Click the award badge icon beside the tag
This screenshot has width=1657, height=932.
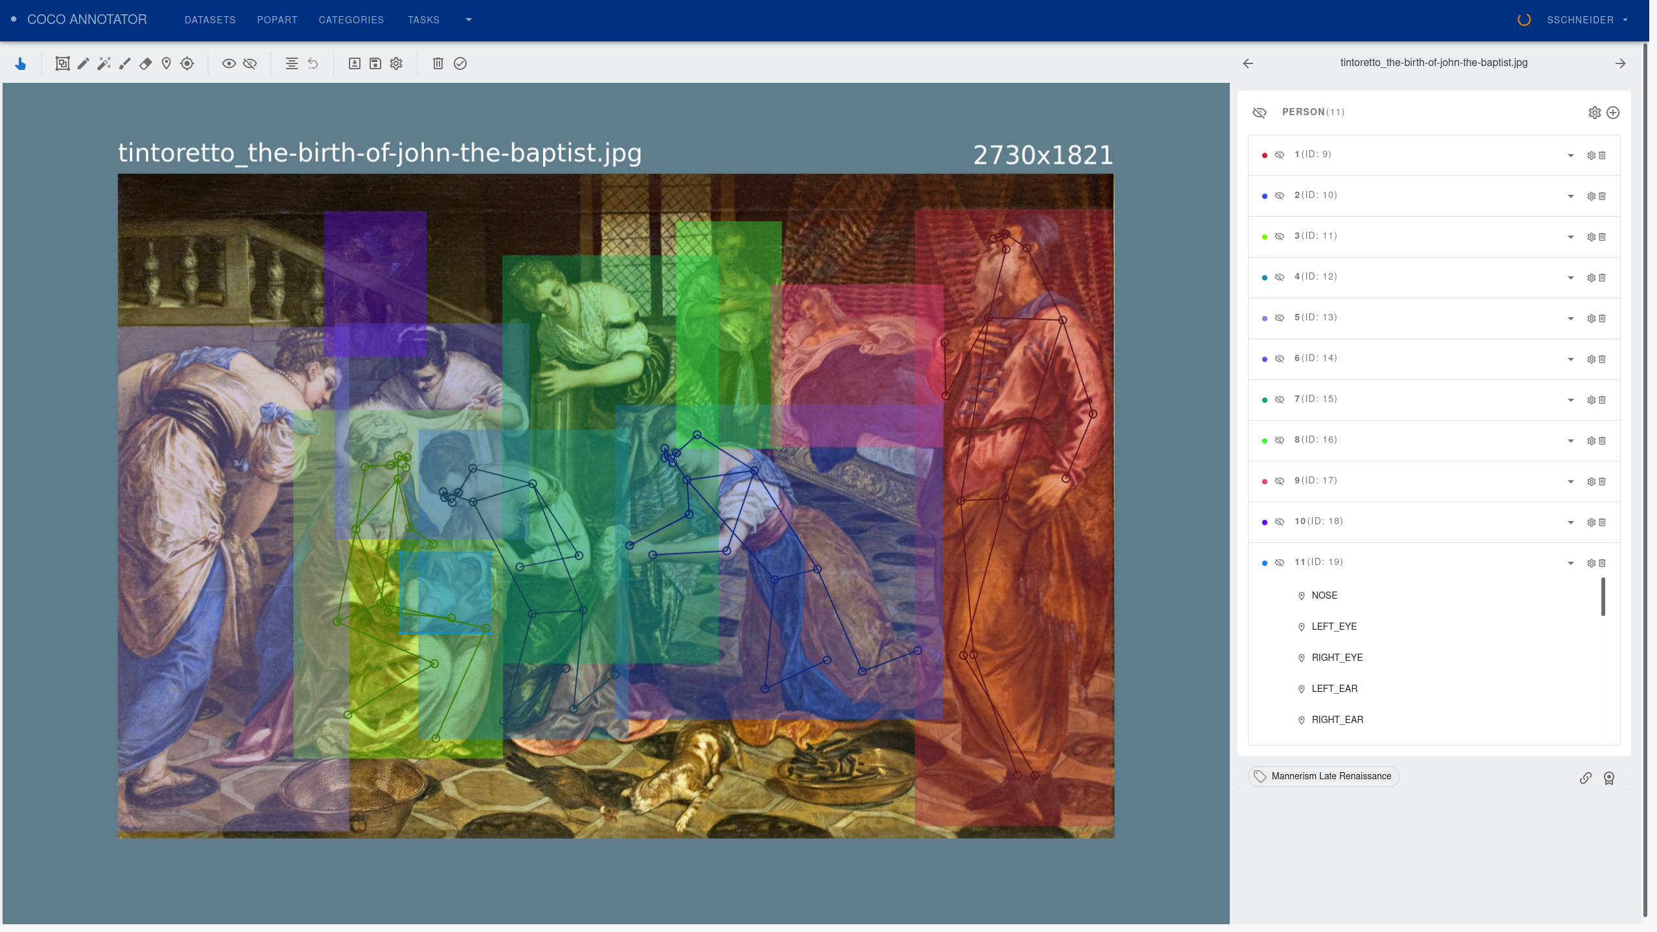click(1609, 778)
